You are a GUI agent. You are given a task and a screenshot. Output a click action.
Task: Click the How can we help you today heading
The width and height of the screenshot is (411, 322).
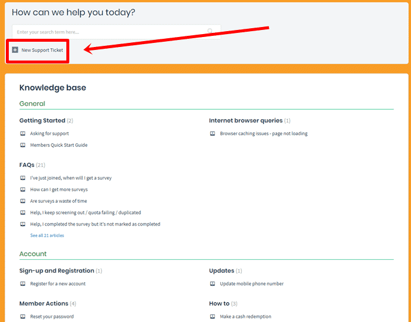pyautogui.click(x=73, y=12)
